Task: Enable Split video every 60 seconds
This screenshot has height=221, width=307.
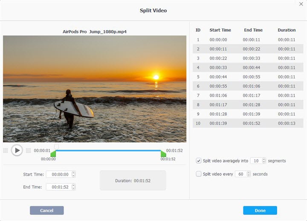Action: click(x=199, y=174)
